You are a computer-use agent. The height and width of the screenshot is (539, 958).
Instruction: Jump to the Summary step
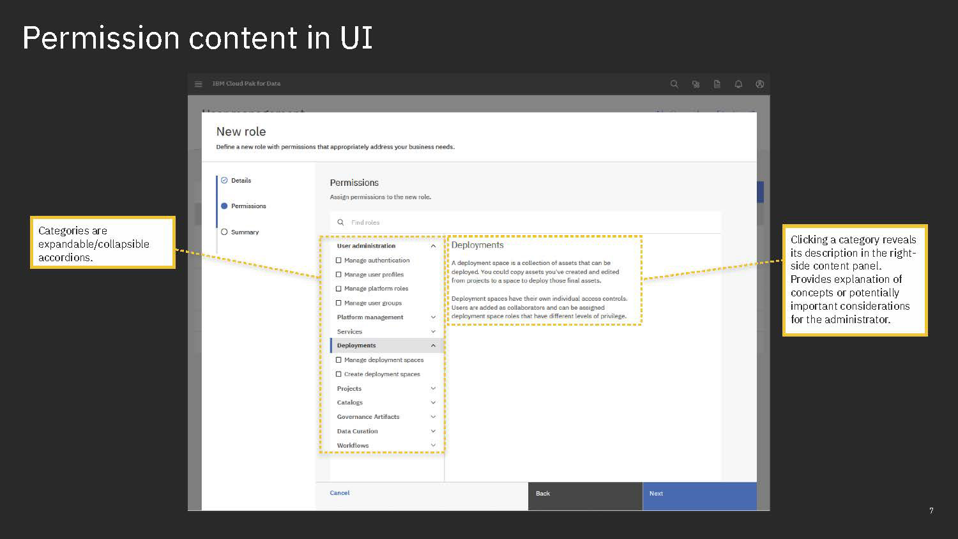(x=240, y=232)
